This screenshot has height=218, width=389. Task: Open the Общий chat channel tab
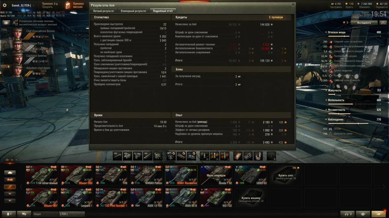[x=45, y=214]
